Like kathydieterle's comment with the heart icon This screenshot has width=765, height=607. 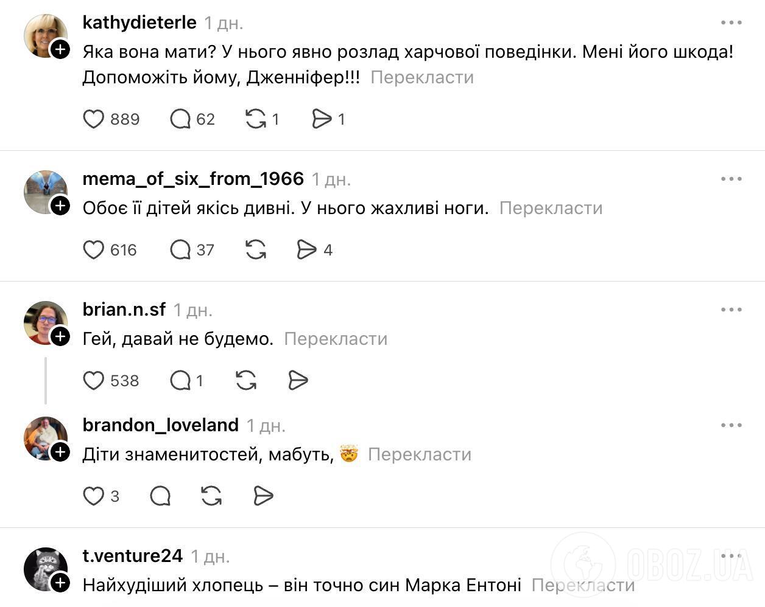94,119
